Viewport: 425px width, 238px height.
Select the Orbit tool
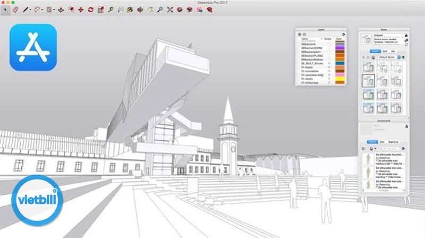[x=140, y=10]
